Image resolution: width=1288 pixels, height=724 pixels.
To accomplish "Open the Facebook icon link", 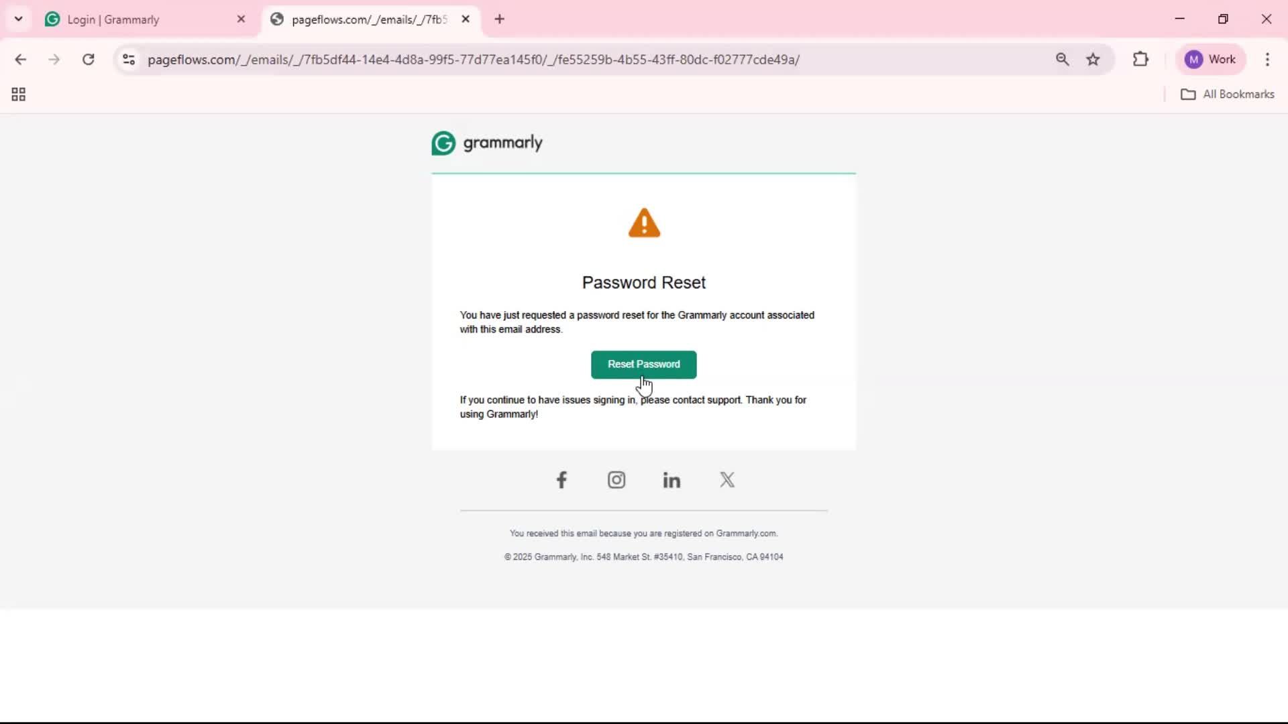I will [x=561, y=480].
